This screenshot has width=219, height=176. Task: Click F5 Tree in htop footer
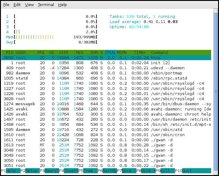click(x=88, y=171)
